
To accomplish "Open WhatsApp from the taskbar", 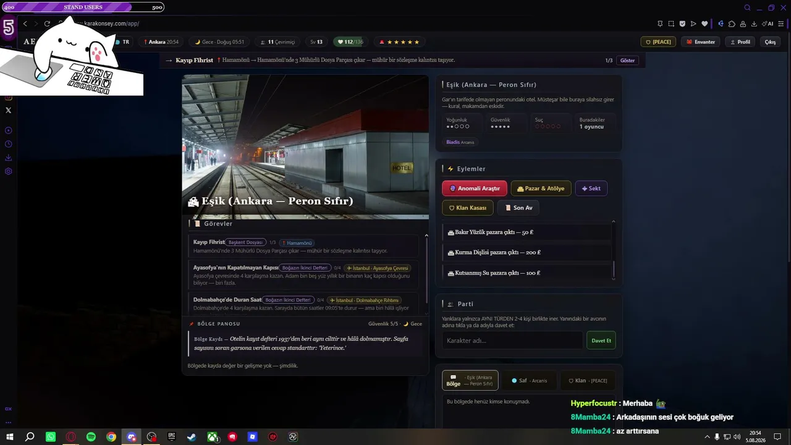I will (51, 437).
